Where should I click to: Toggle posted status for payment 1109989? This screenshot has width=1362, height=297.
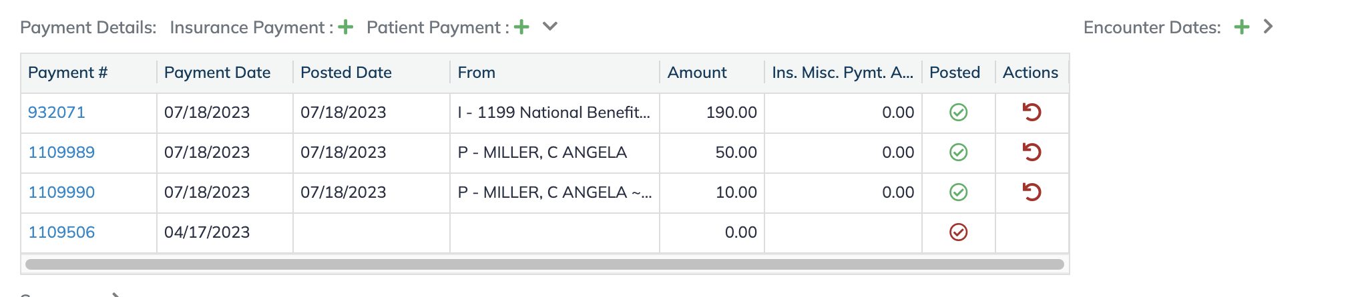tap(958, 152)
